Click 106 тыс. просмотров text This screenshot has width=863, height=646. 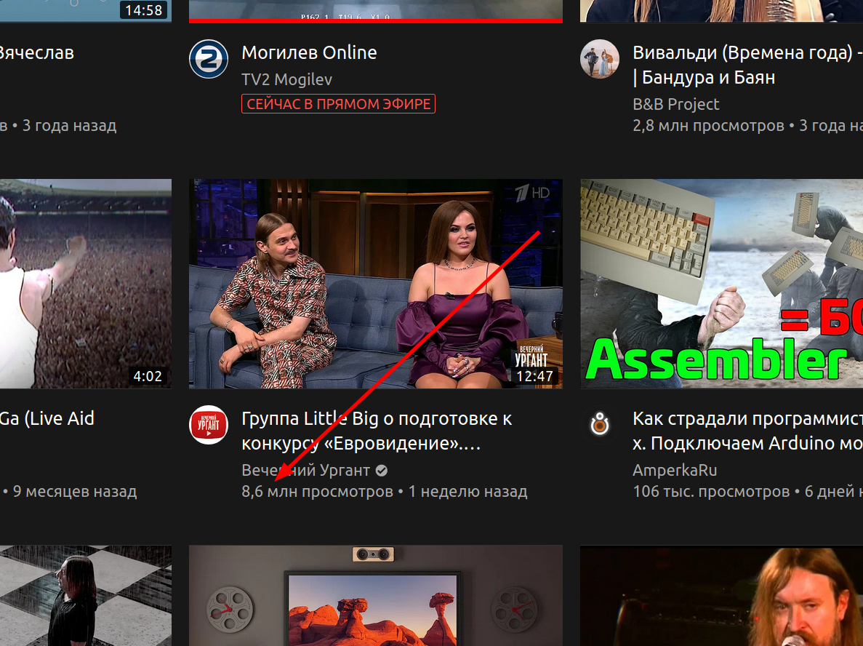711,491
